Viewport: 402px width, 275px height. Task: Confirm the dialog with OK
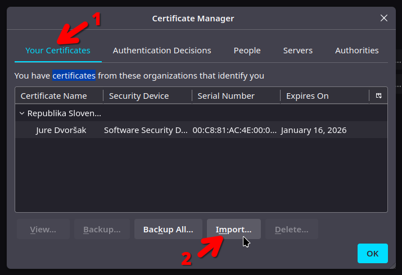372,254
